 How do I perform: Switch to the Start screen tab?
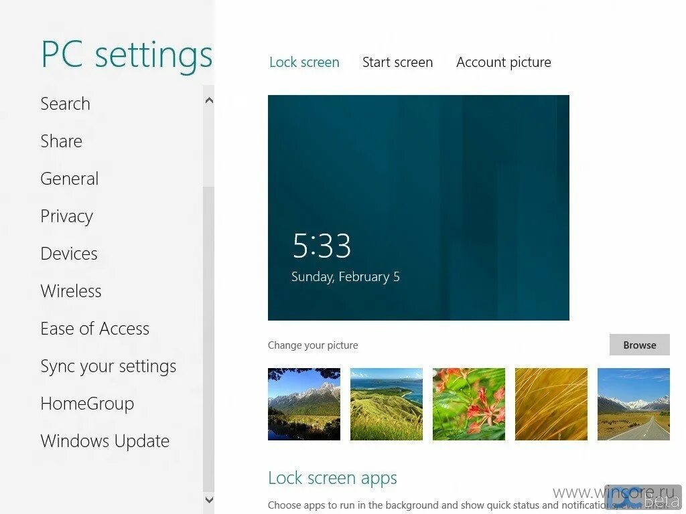(397, 62)
